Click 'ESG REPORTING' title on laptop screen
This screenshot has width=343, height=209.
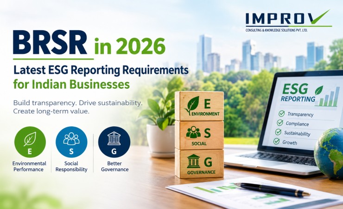tap(298, 93)
